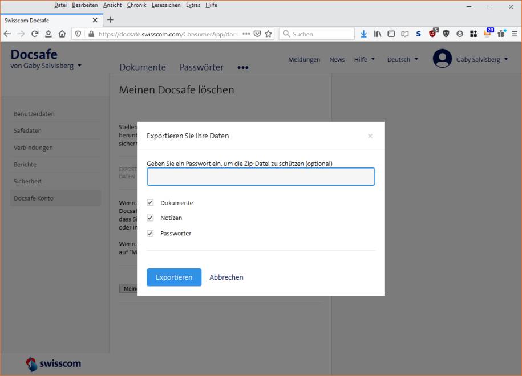Image resolution: width=522 pixels, height=376 pixels.
Task: Open the downloads arrow in the toolbar
Action: click(x=363, y=34)
